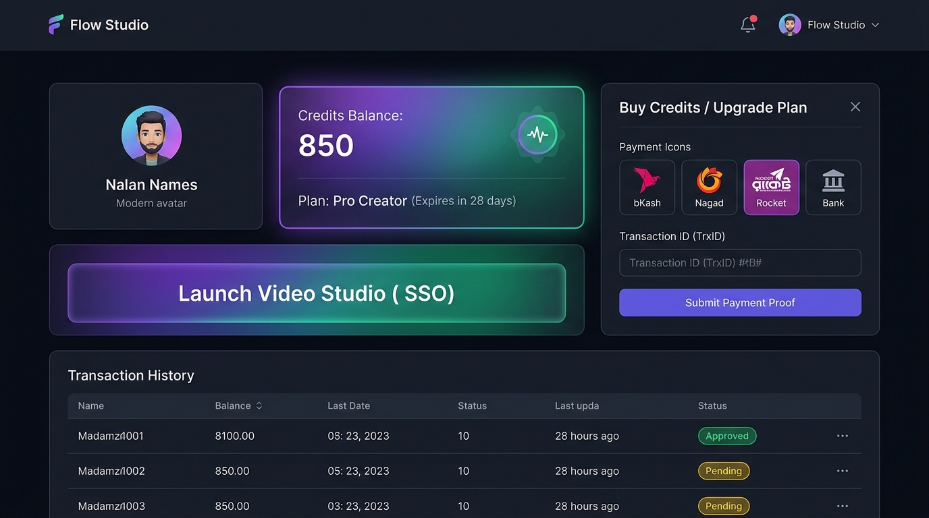
Task: Click the Last upda column header
Action: tap(577, 405)
